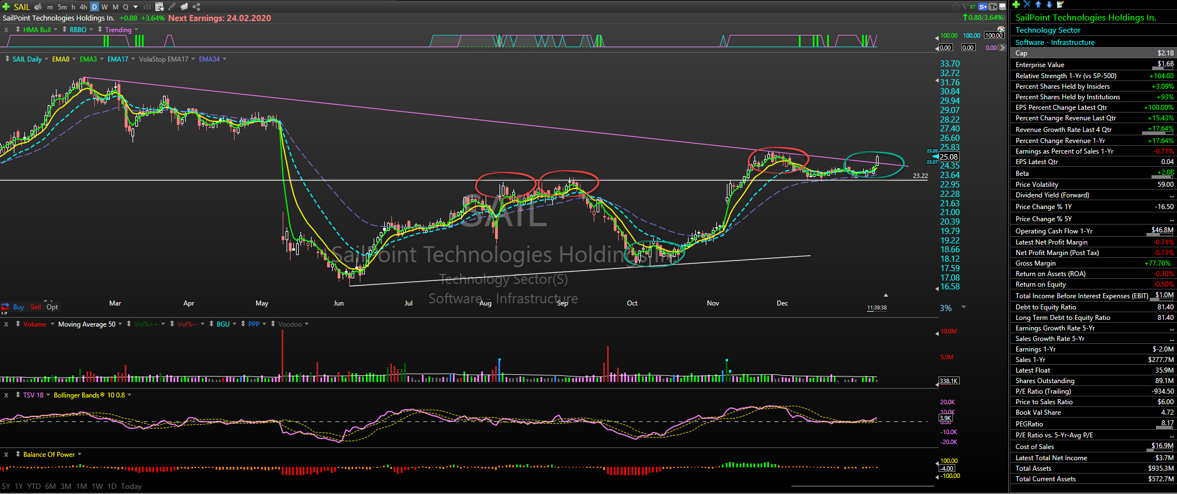Open the EMA34 dropdown
The image size is (1177, 494).
click(x=225, y=59)
